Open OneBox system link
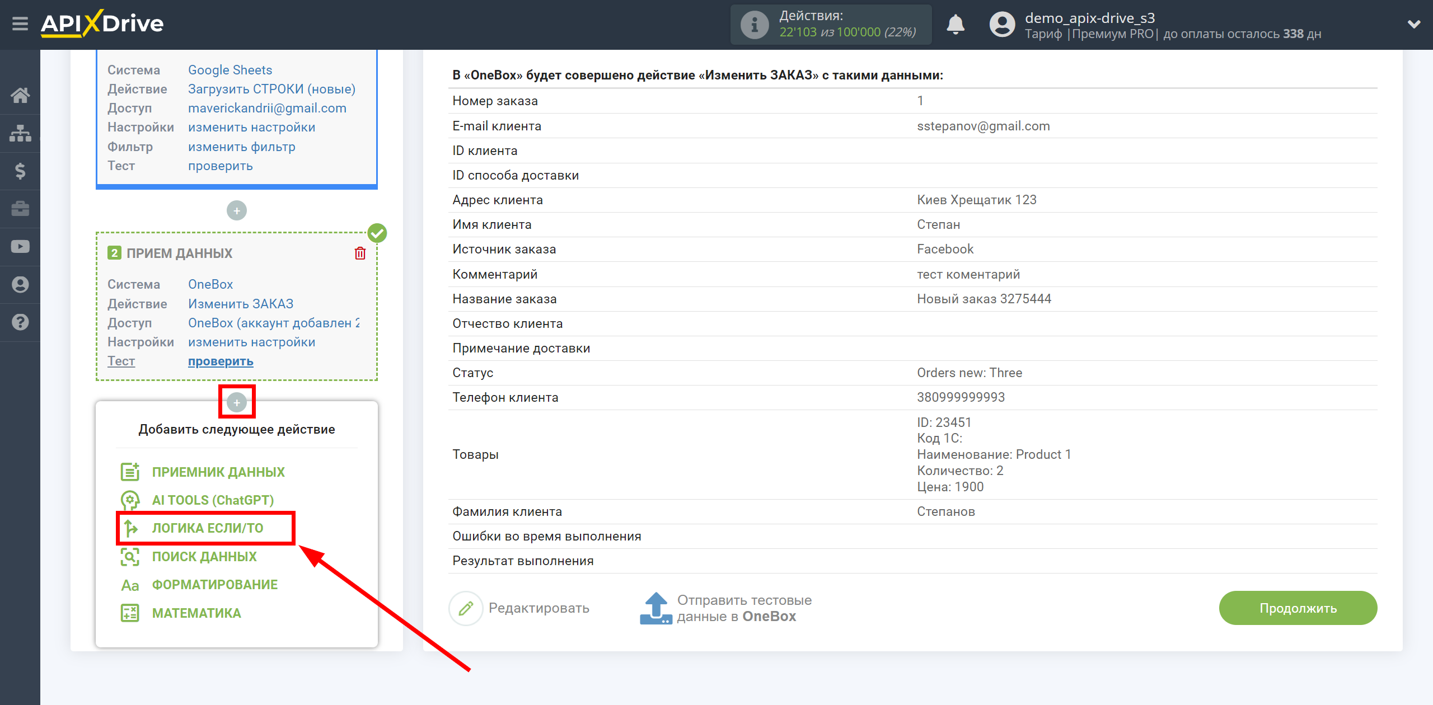 click(x=210, y=284)
